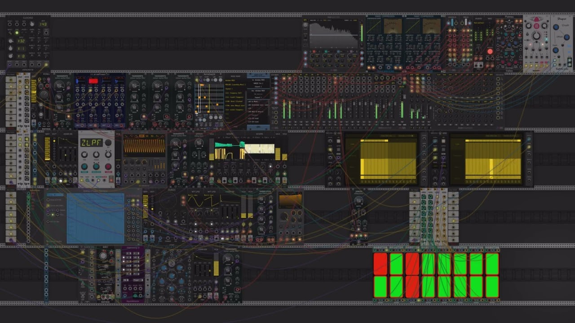Viewport: 575px width, 323px height.
Task: Click the ZLPF filter name display
Action: point(91,143)
